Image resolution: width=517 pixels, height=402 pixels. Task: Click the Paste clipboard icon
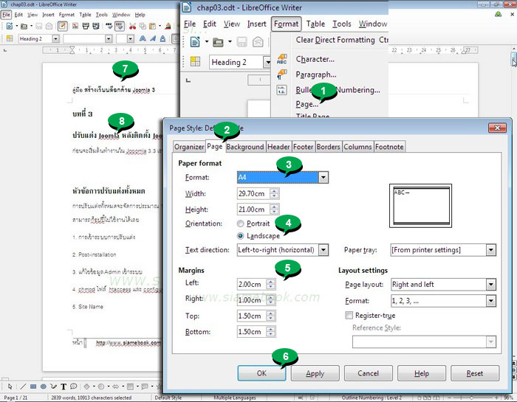click(152, 26)
